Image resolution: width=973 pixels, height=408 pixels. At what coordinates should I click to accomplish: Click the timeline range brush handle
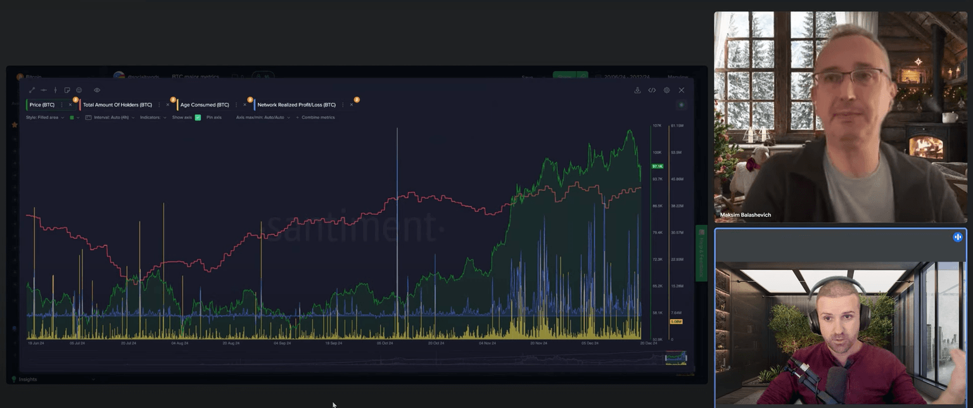(675, 359)
